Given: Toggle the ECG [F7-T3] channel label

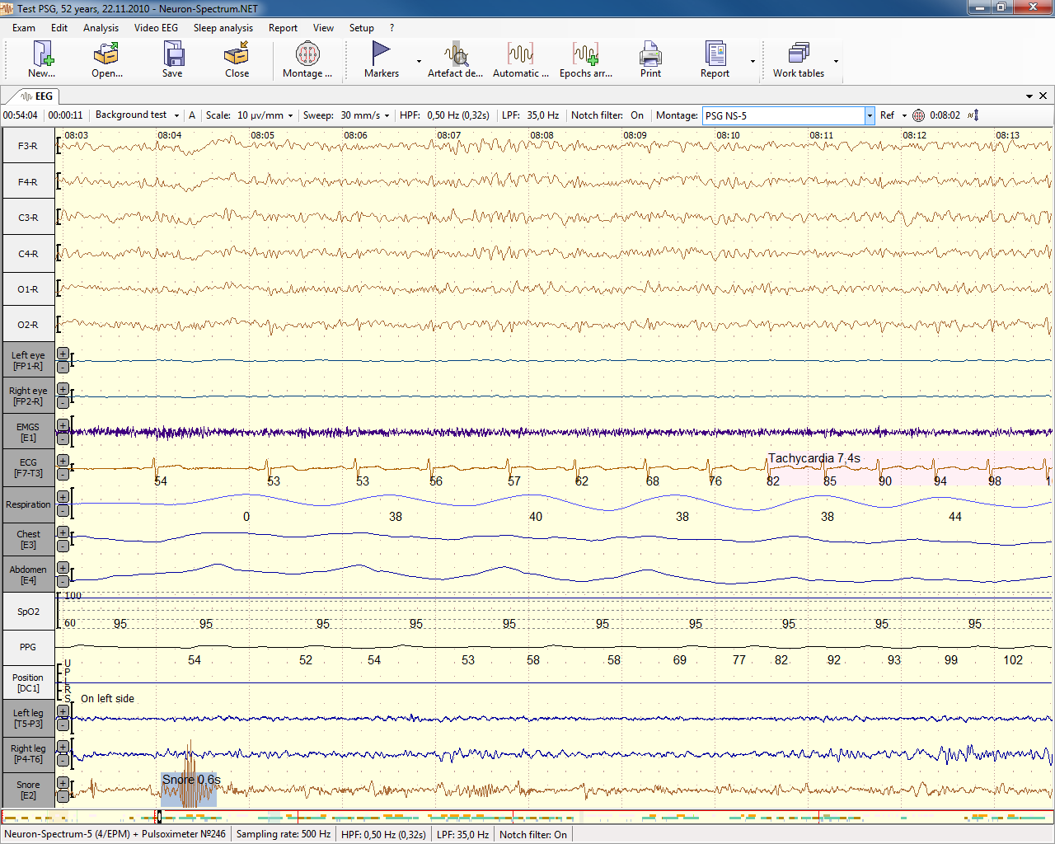Looking at the screenshot, I should tap(28, 467).
